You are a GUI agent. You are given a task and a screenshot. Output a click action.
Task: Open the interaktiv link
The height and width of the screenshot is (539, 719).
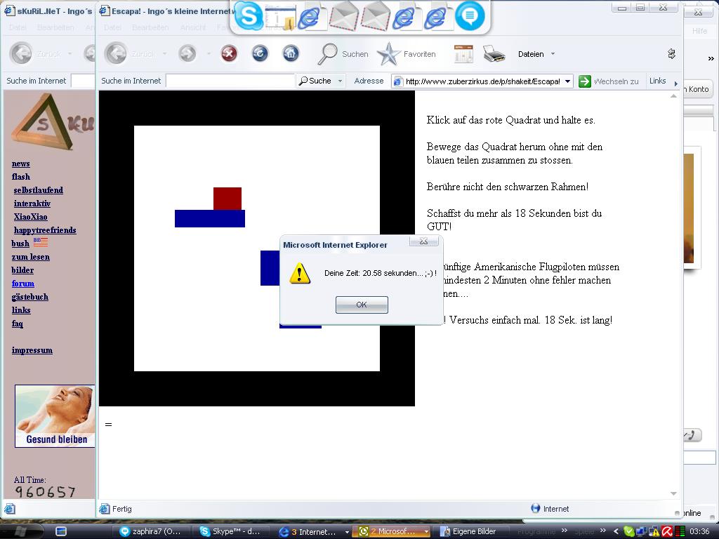(32, 204)
